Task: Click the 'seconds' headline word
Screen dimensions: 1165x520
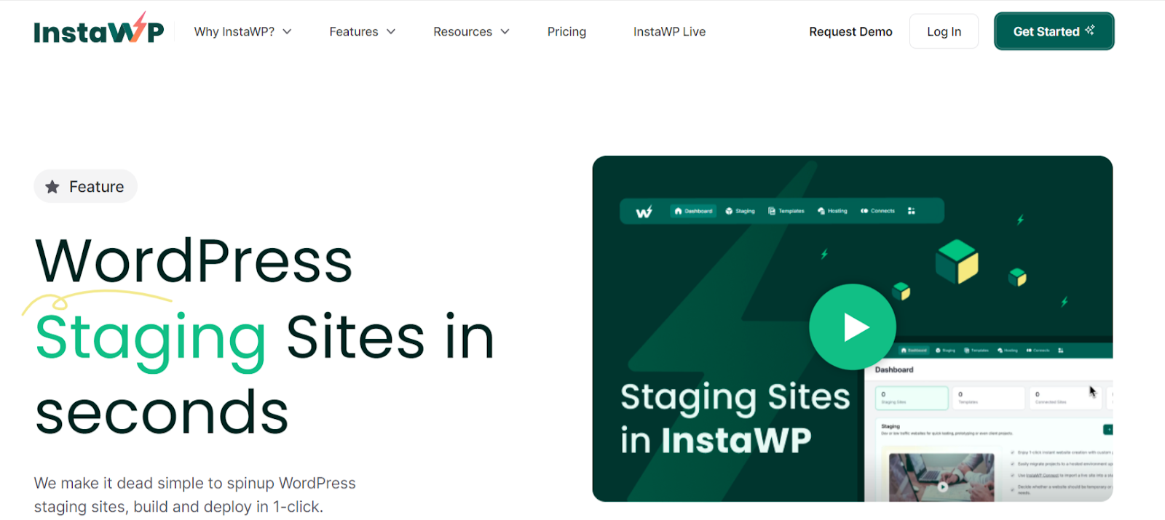Action: (162, 412)
